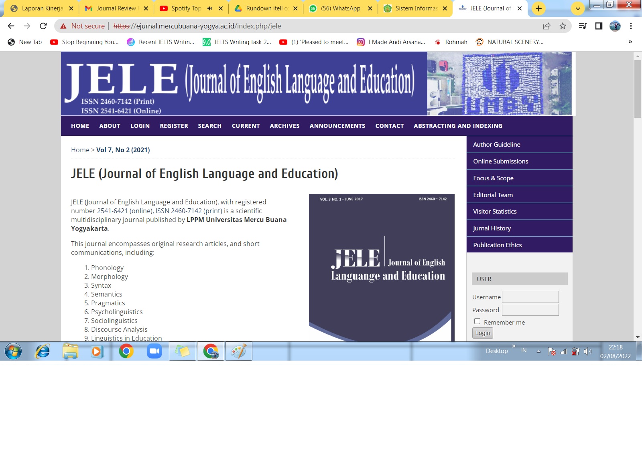Image resolution: width=642 pixels, height=456 pixels.
Task: Open the ARCHIVES menu item
Action: [x=284, y=126]
